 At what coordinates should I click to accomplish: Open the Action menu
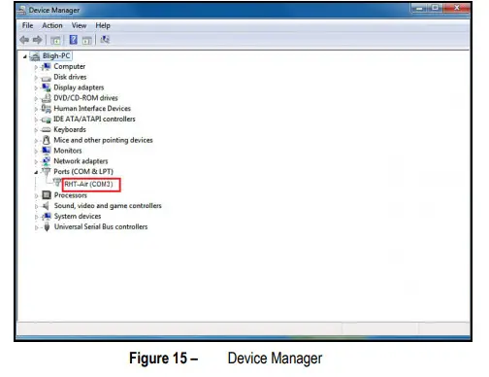coord(52,25)
